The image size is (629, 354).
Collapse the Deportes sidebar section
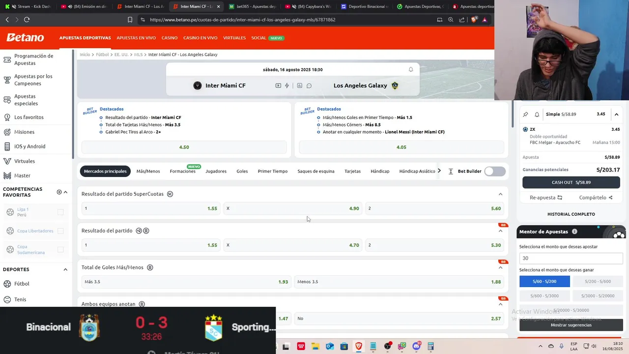click(x=65, y=269)
